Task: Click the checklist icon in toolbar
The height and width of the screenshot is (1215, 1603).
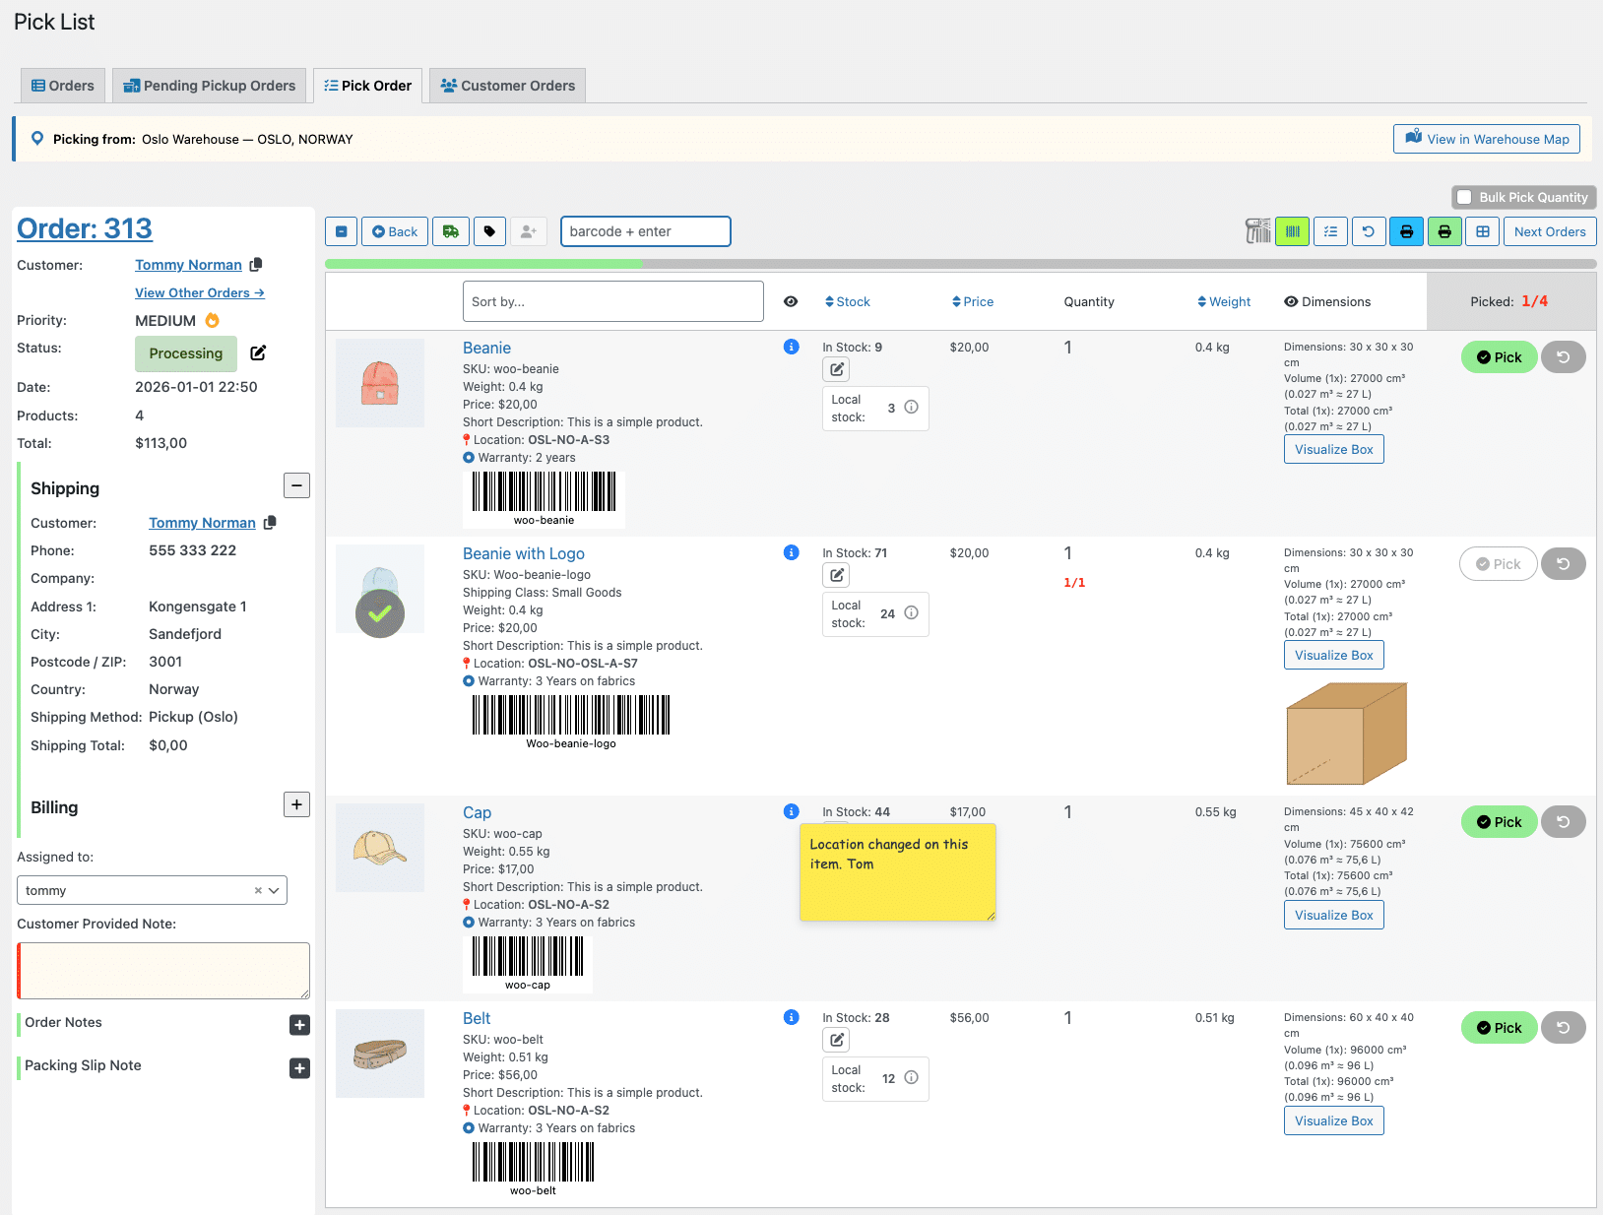Action: [1330, 231]
